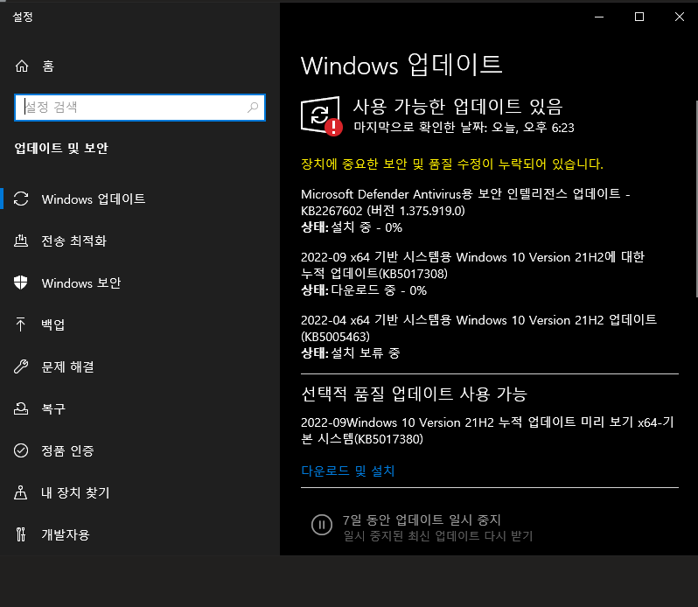This screenshot has height=607, width=698.
Task: Open the 복구 page
Action: [x=140, y=408]
